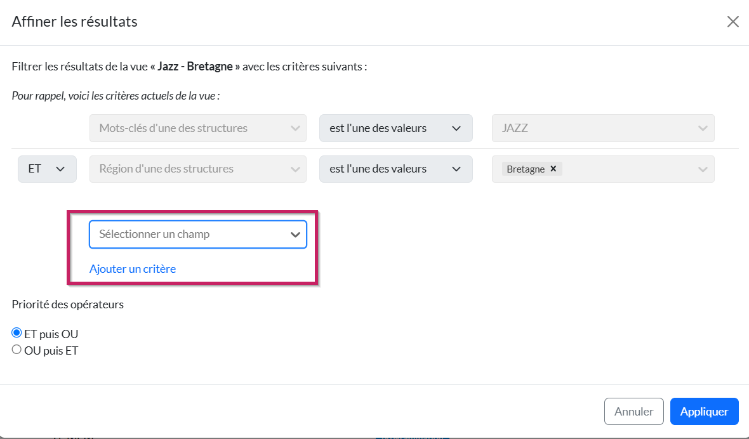The height and width of the screenshot is (439, 749).
Task: Remove the Bretagne tag with its x
Action: click(x=553, y=169)
